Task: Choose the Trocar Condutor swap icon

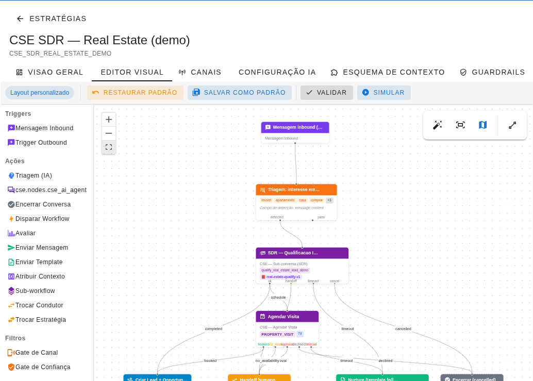Action: (11, 305)
